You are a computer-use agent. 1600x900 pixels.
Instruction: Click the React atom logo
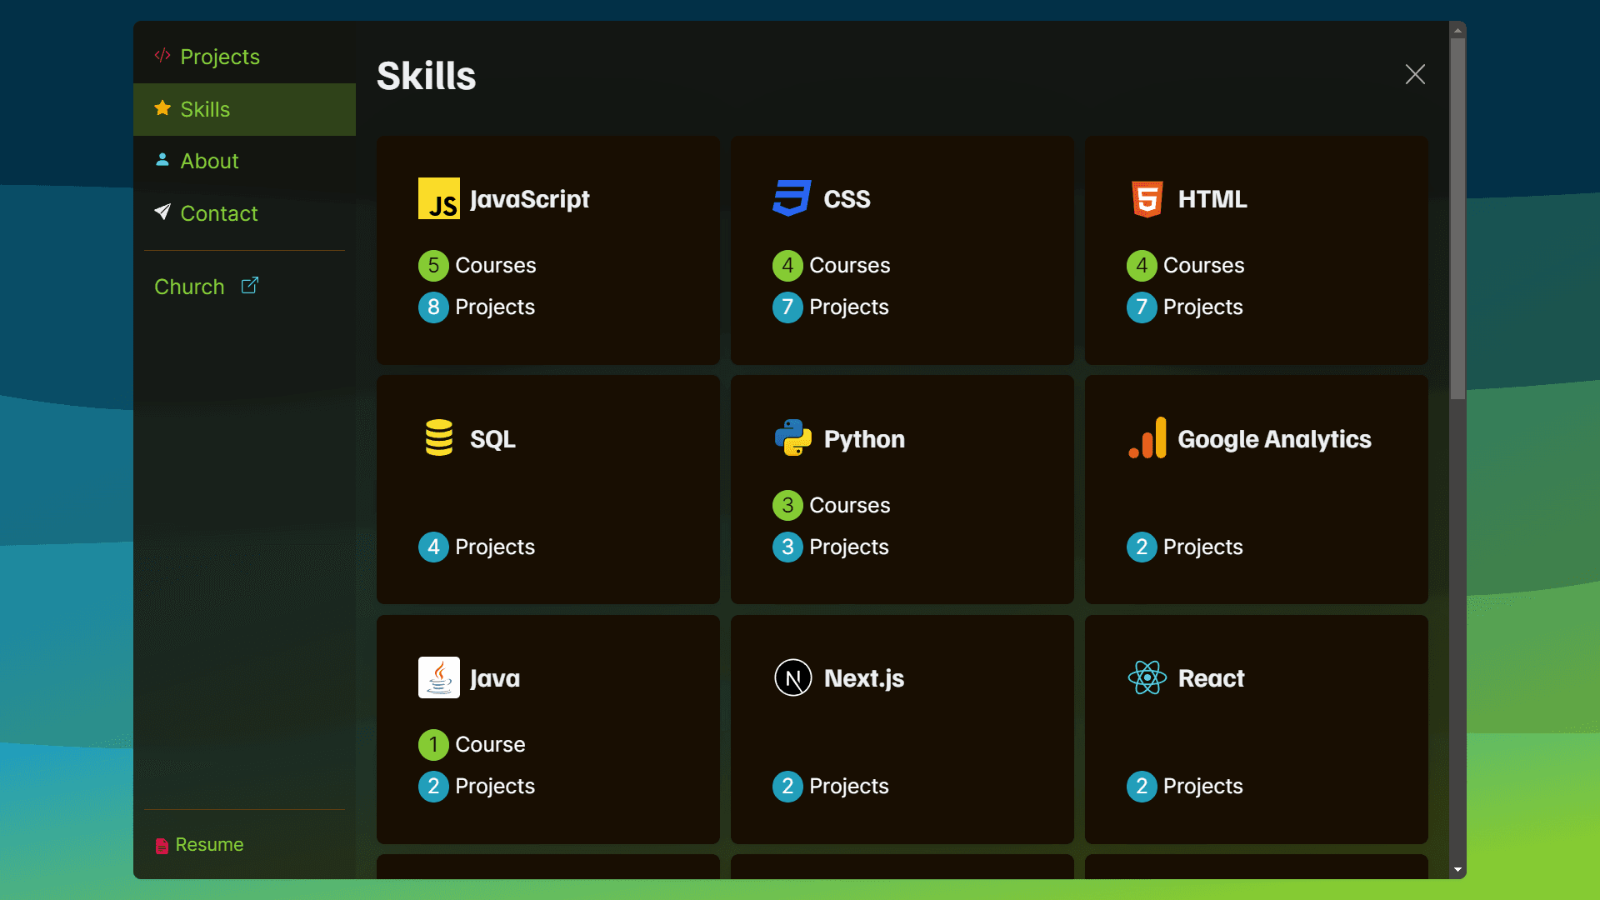[1147, 677]
